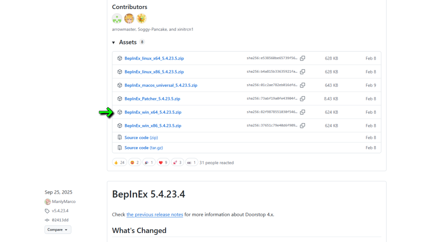Click arrowmaster's contributor avatar
The image size is (431, 242).
tap(117, 19)
